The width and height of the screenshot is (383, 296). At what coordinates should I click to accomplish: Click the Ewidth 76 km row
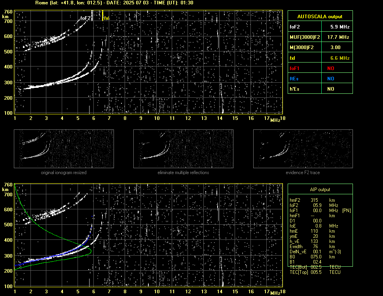tap(312, 247)
